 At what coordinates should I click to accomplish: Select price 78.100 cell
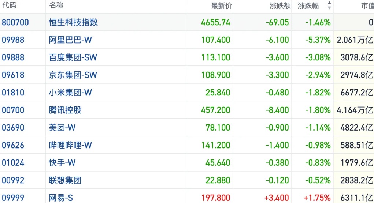(218, 128)
